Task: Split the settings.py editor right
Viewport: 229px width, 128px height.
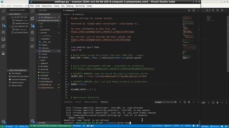Action: coord(194,10)
